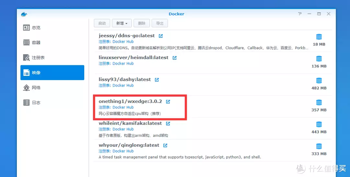Click the 443 MB database icon
This screenshot has height=177, width=350.
pyautogui.click(x=319, y=125)
